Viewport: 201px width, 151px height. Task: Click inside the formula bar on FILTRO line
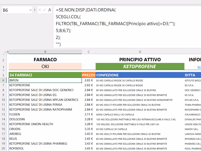click(116, 24)
